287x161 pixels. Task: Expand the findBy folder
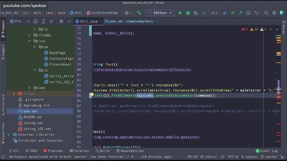[30, 35]
